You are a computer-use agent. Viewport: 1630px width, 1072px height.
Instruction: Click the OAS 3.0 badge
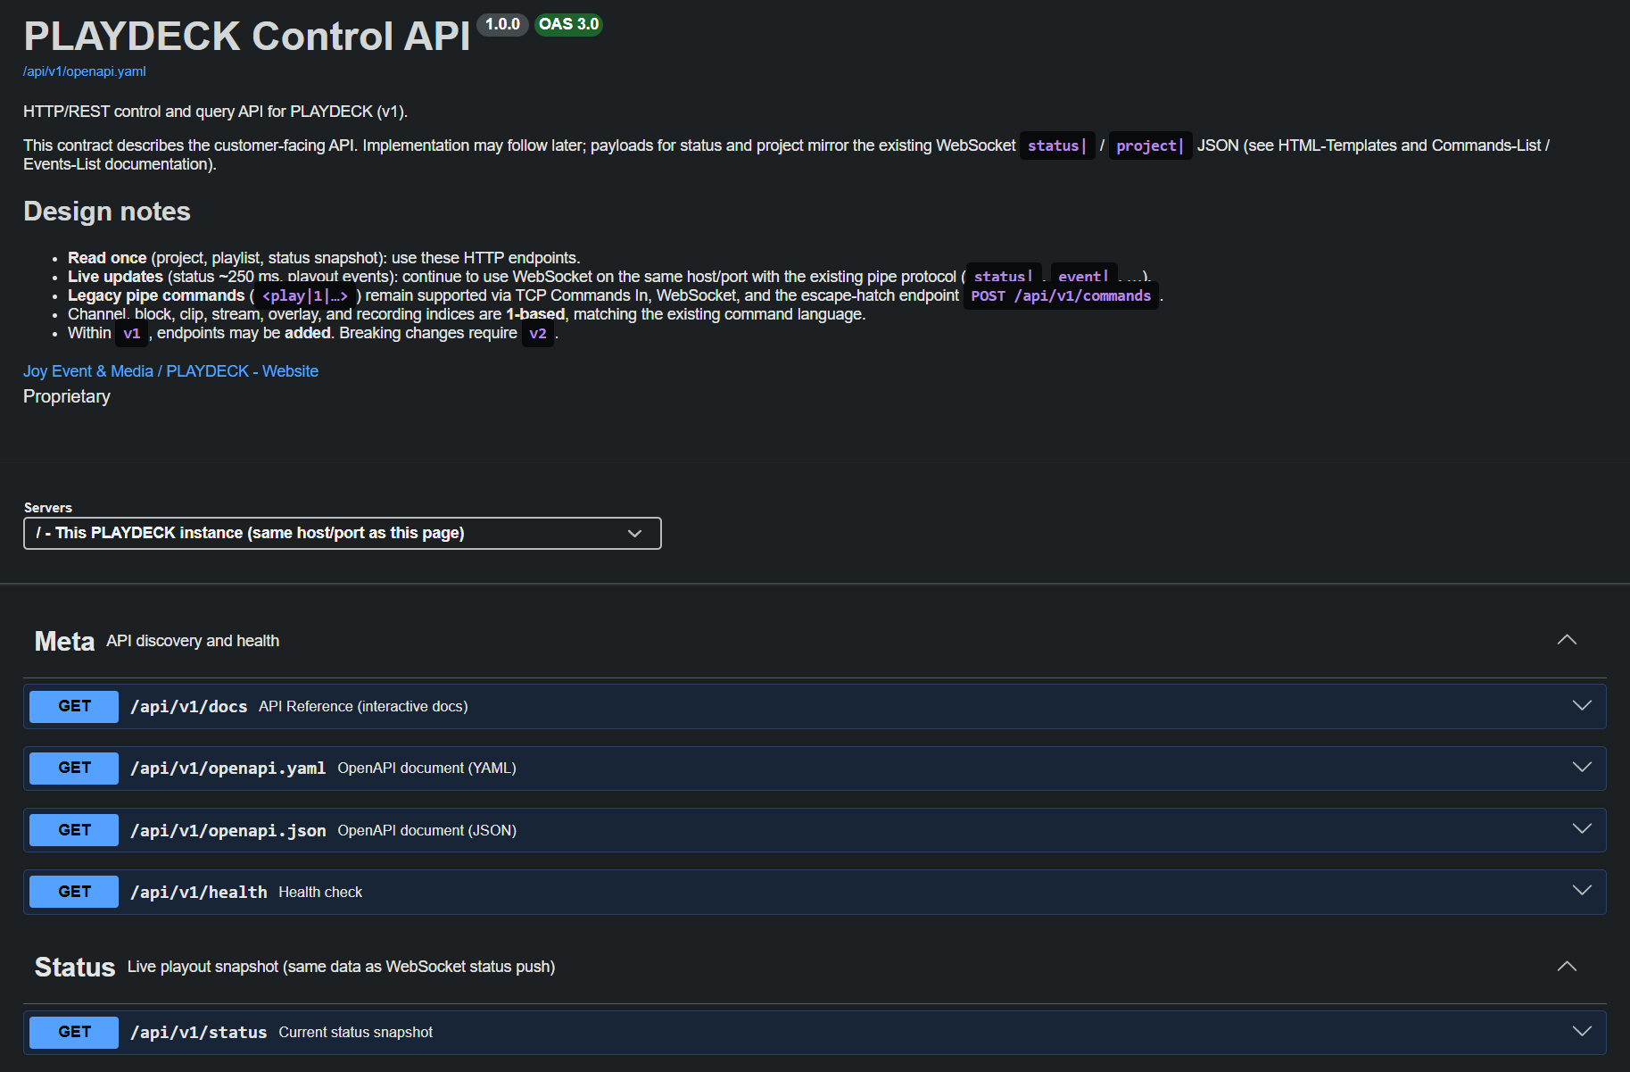click(x=568, y=24)
